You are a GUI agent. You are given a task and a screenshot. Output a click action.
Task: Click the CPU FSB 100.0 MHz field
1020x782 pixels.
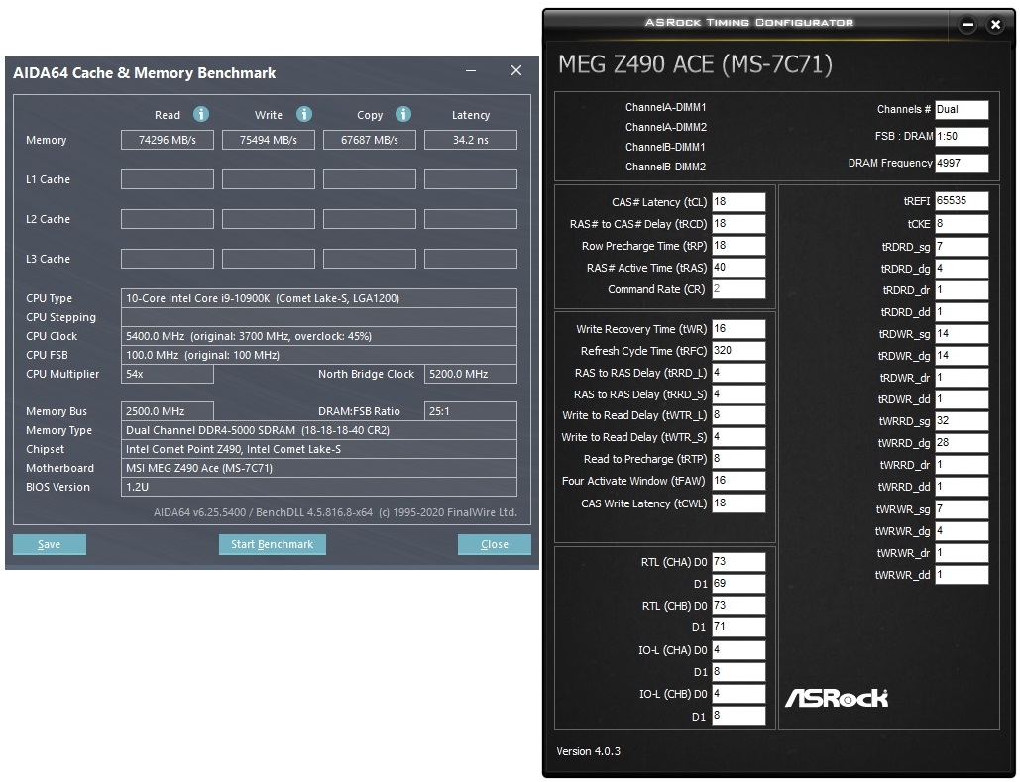coord(319,355)
